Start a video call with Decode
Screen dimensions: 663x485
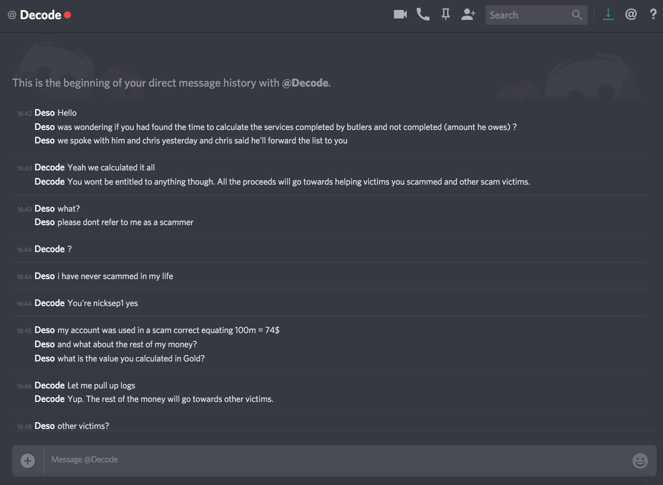tap(400, 15)
